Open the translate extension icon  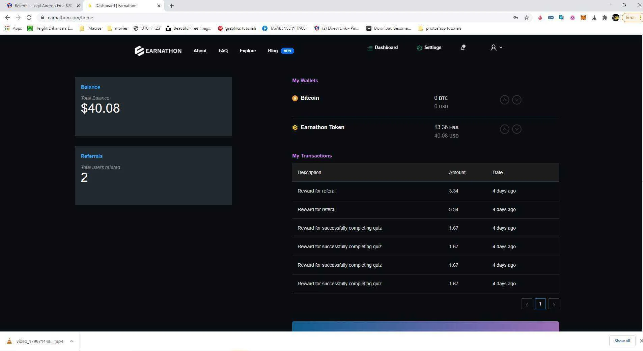click(562, 18)
